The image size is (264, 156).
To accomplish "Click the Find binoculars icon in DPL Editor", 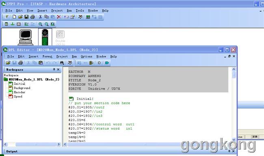I will click(62, 63).
